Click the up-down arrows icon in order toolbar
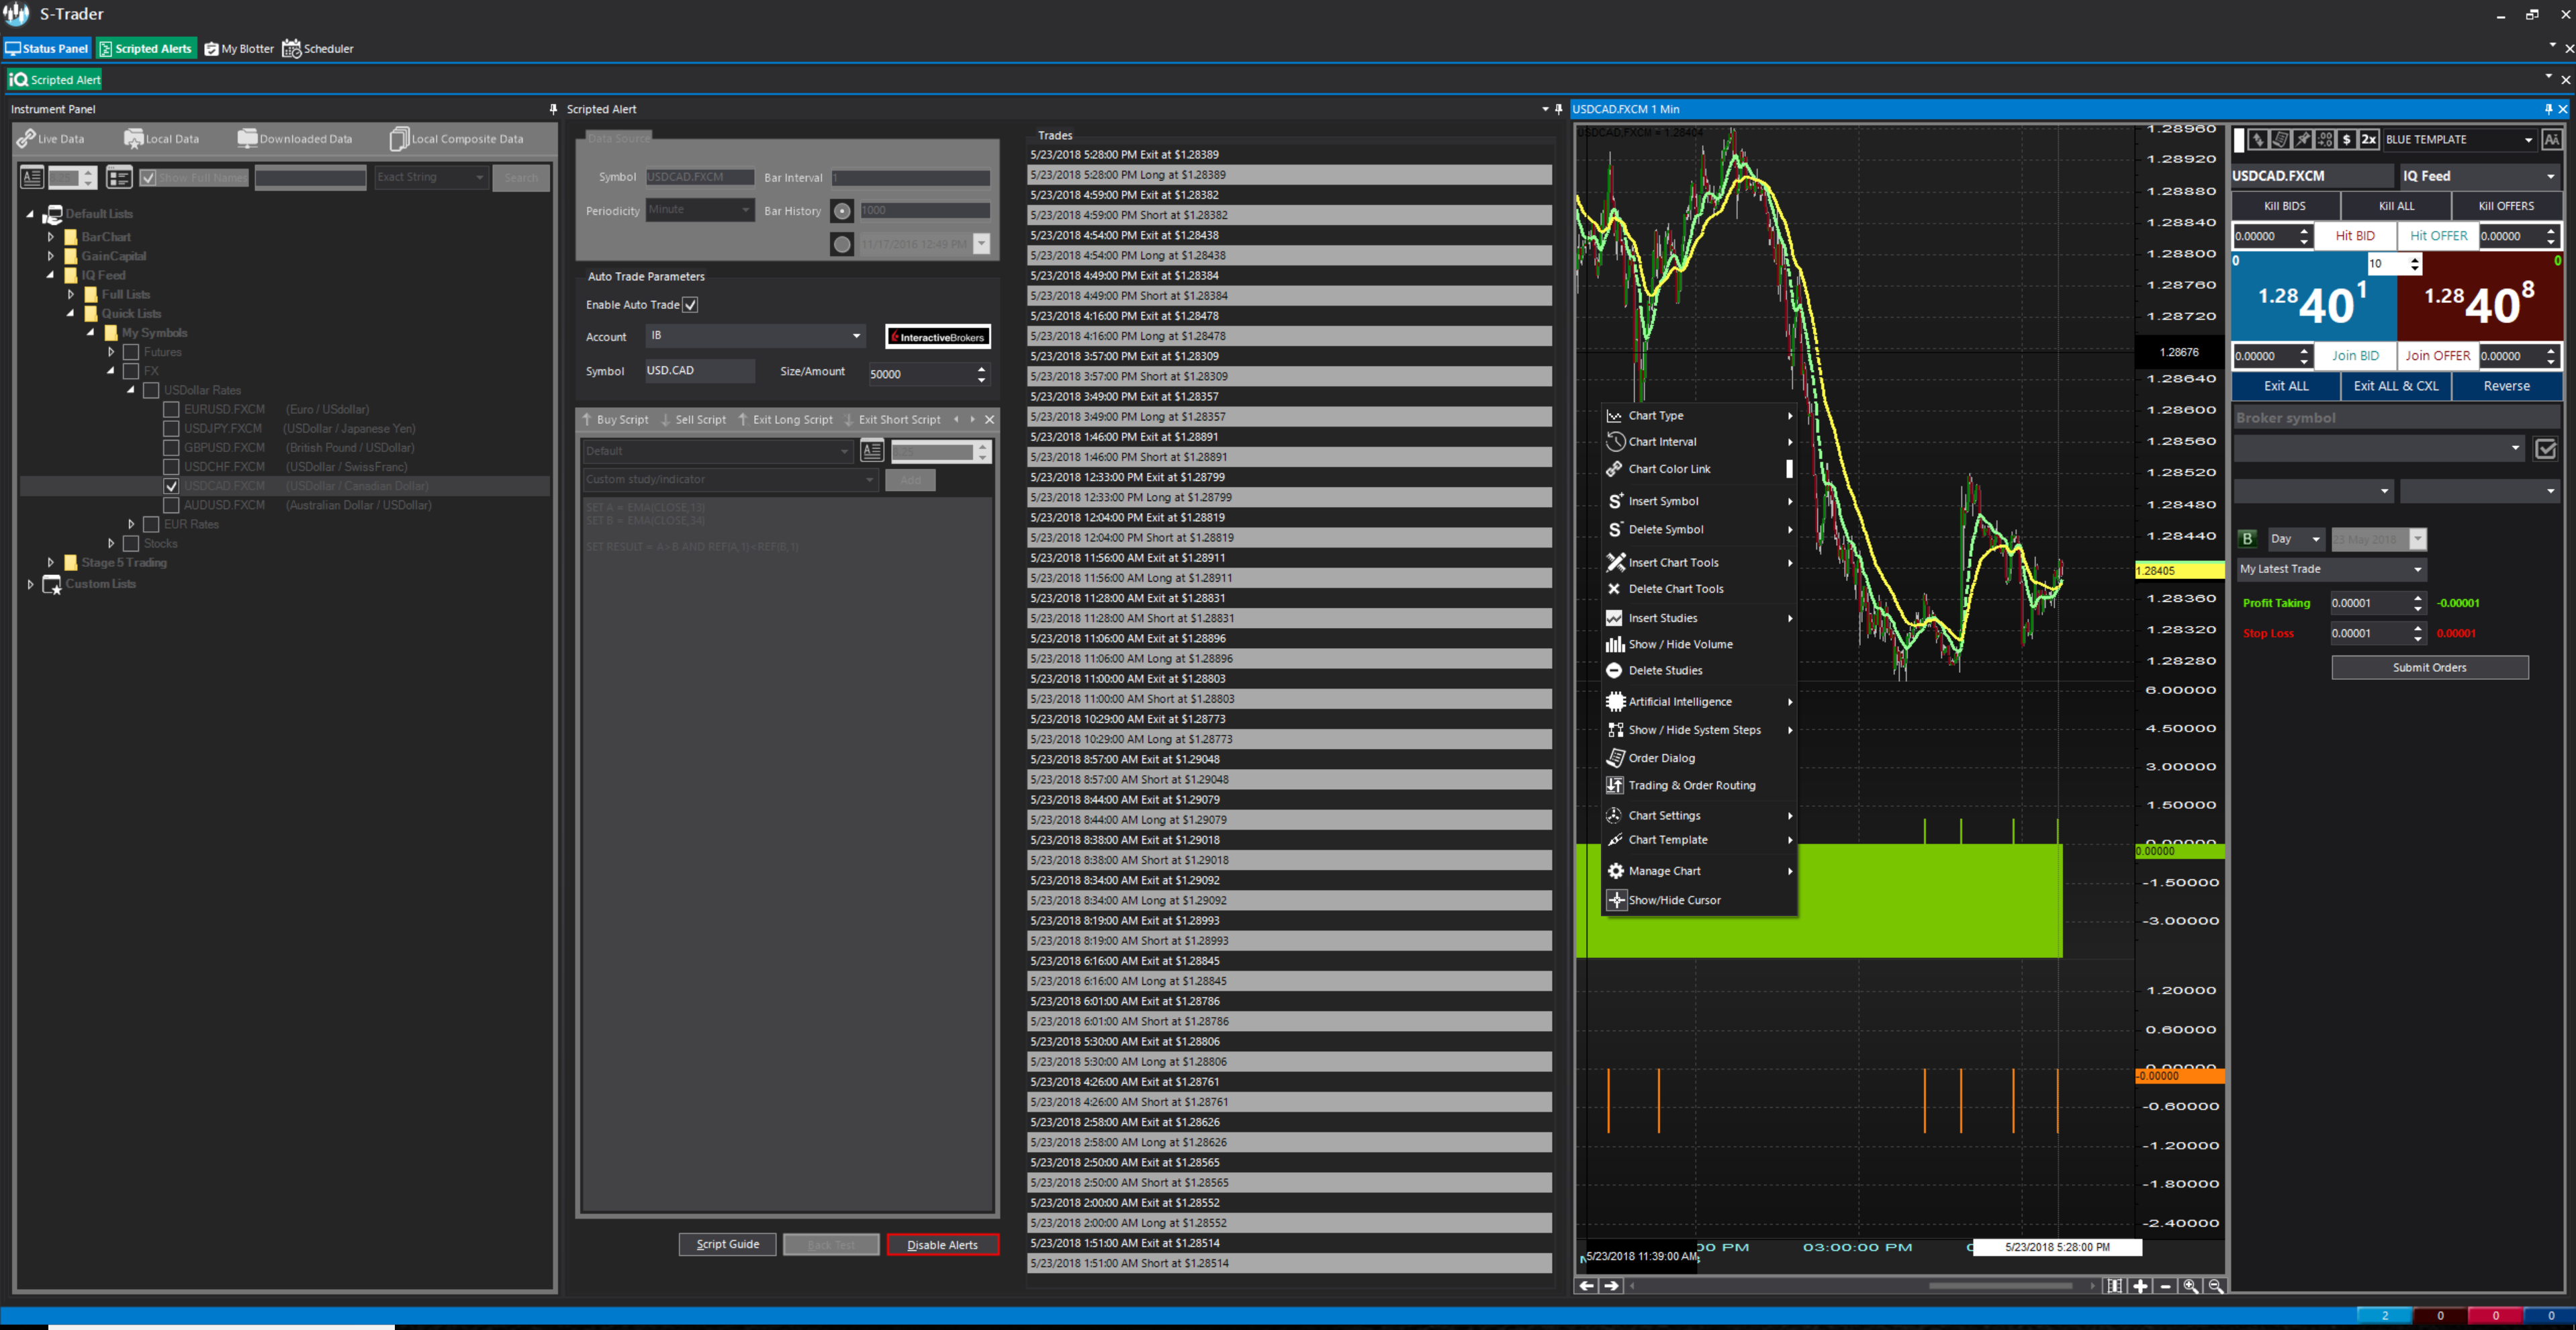 click(x=2258, y=140)
